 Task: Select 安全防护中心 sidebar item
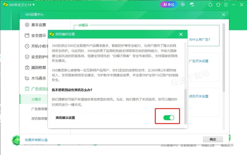(x=40, y=57)
